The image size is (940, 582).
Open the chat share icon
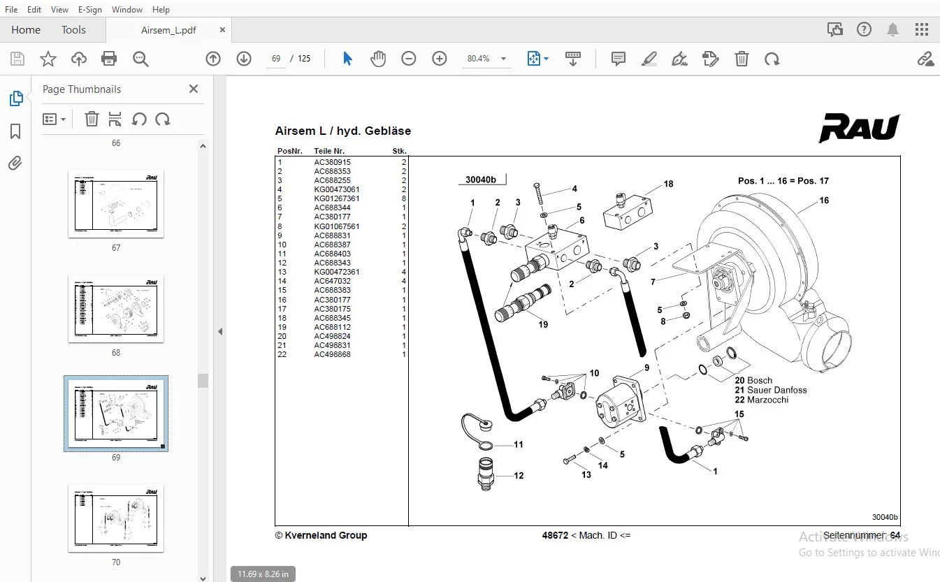[834, 29]
